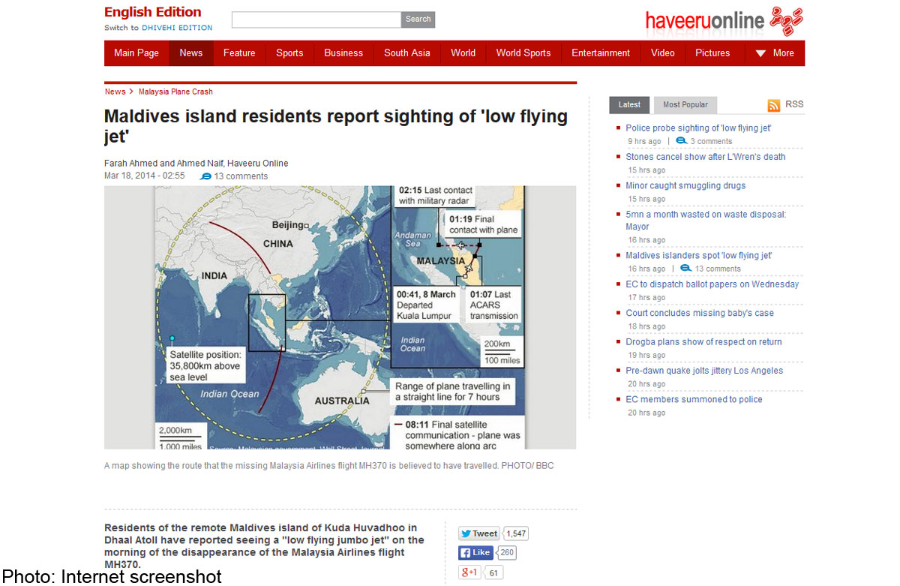This screenshot has width=900, height=586.
Task: Navigate to the Business section
Action: tap(343, 53)
